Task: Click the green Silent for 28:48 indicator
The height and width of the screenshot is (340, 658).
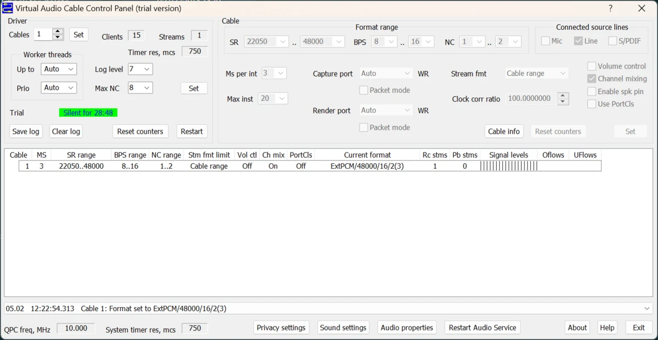Action: (88, 113)
